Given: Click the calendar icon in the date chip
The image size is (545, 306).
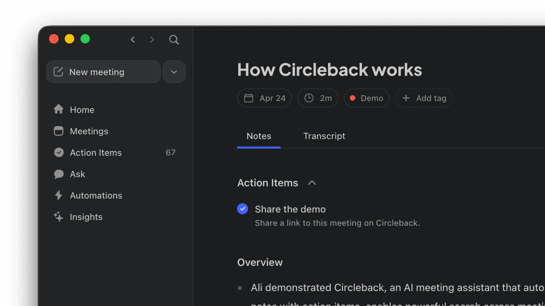Looking at the screenshot, I should click(249, 98).
